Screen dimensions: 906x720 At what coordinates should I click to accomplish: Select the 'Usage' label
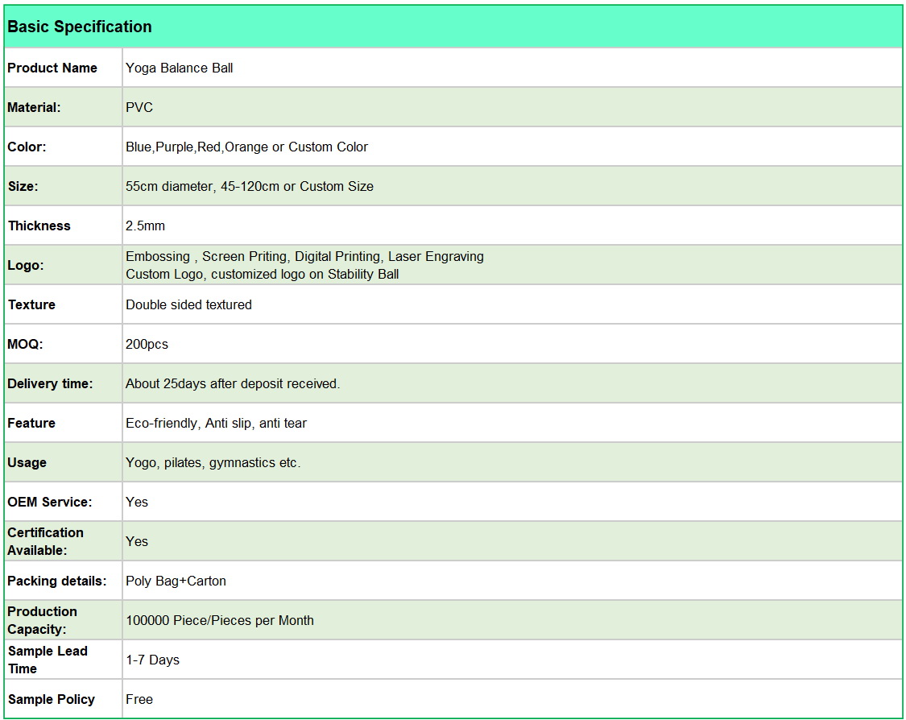point(27,463)
